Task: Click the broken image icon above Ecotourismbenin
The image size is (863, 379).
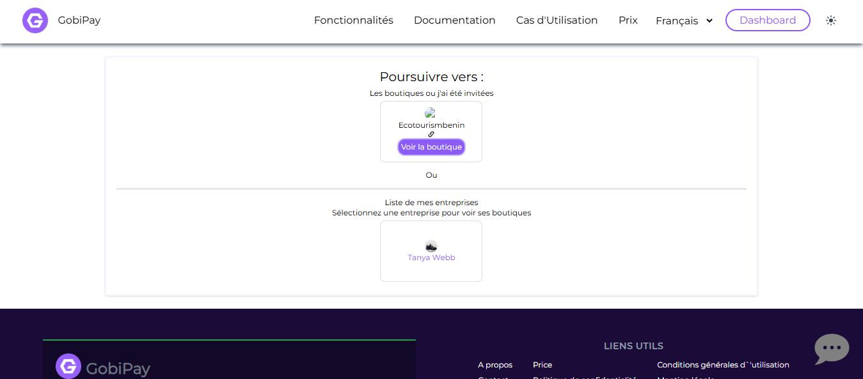Action: 429,113
